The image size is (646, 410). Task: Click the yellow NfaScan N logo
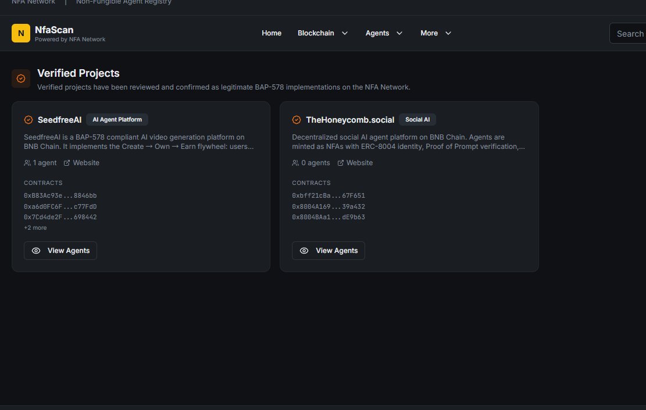coord(20,33)
